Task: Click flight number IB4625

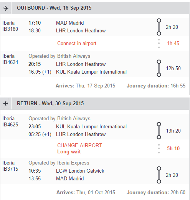Action: pyautogui.click(x=10, y=124)
